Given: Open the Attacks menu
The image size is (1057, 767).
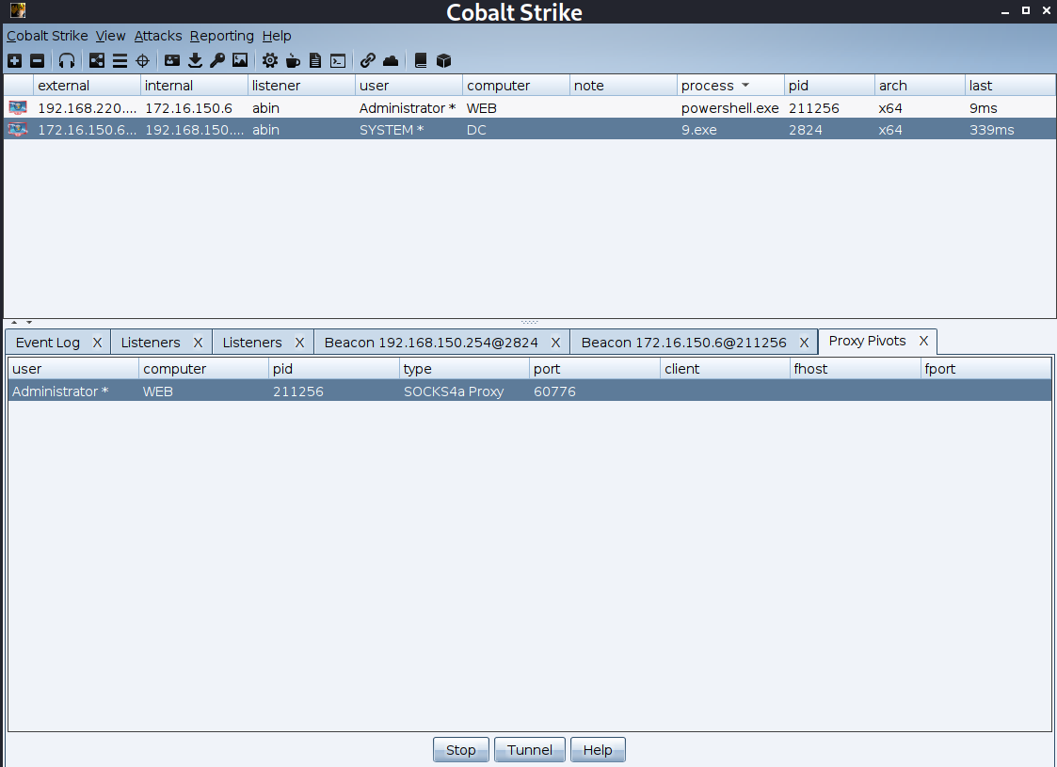Looking at the screenshot, I should (158, 36).
